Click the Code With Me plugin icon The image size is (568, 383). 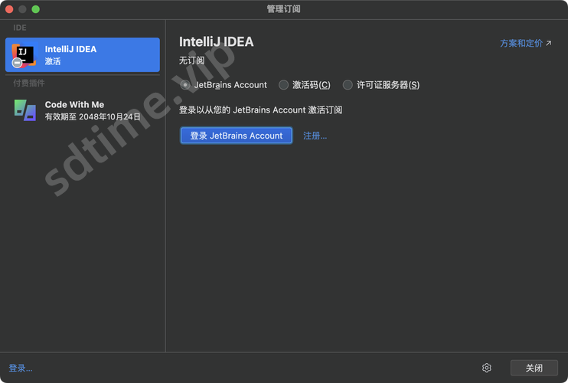[x=25, y=110]
